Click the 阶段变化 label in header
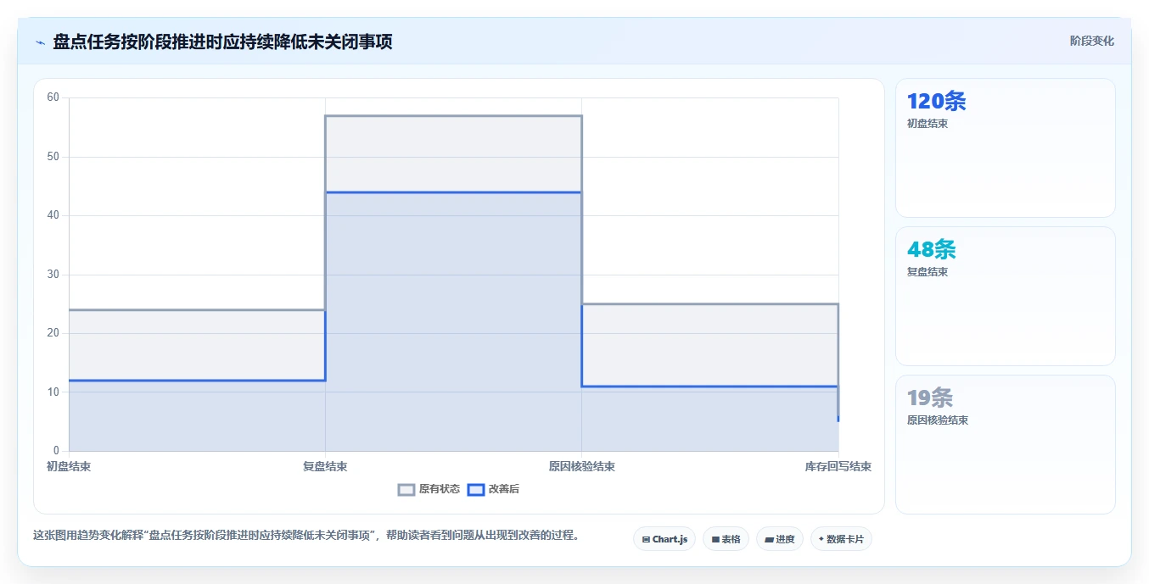The height and width of the screenshot is (584, 1149). (x=1091, y=41)
